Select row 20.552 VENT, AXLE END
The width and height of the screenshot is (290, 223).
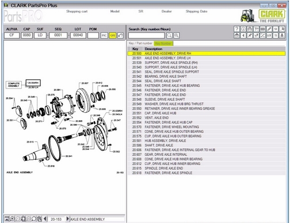(207, 118)
